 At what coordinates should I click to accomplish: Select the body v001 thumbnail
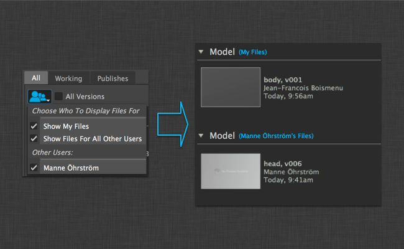click(231, 87)
